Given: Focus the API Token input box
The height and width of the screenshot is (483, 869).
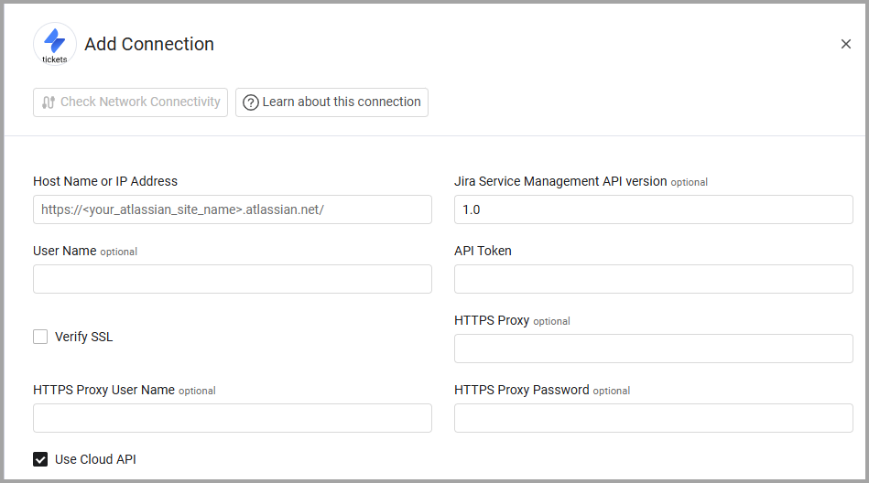Looking at the screenshot, I should tap(653, 279).
